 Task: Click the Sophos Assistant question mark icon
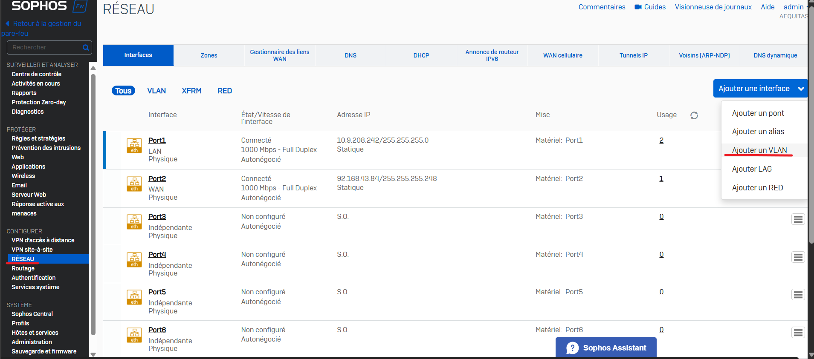(572, 348)
